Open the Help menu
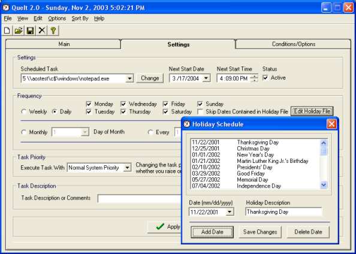356x254 pixels. click(x=99, y=19)
